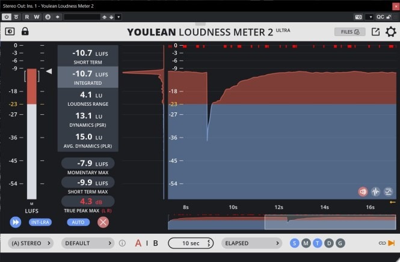Image resolution: width=400 pixels, height=262 pixels.
Task: Toggle the S short-term graph circle
Action: coord(294,243)
